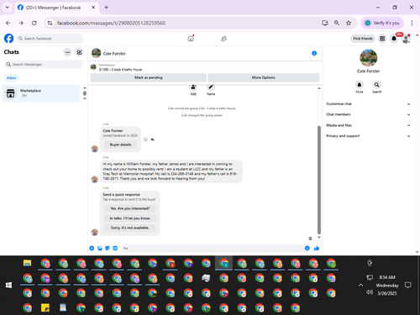The image size is (420, 315).
Task: Go back to previous page
Action: [8, 23]
